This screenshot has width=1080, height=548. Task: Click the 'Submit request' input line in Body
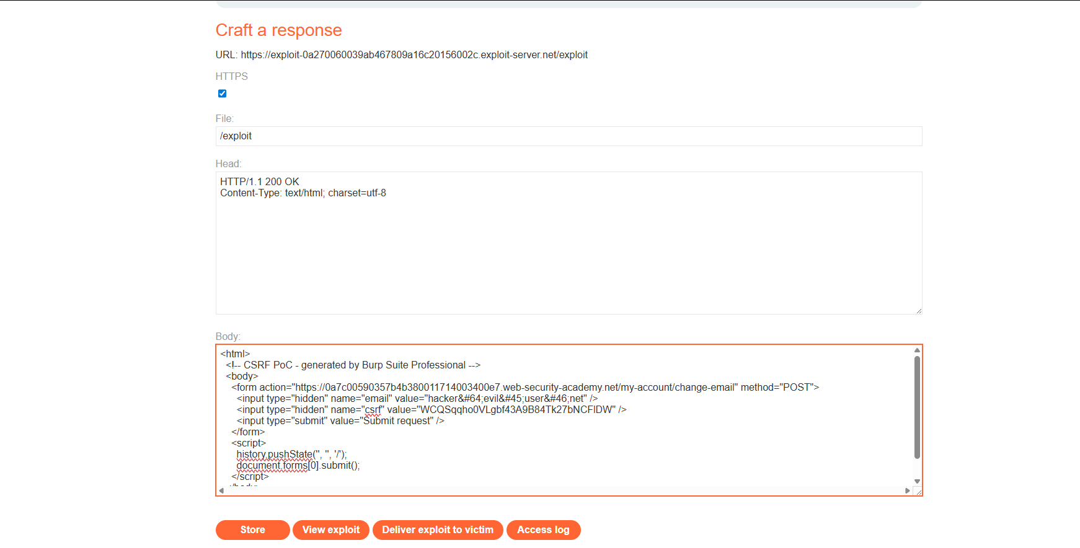coord(340,421)
